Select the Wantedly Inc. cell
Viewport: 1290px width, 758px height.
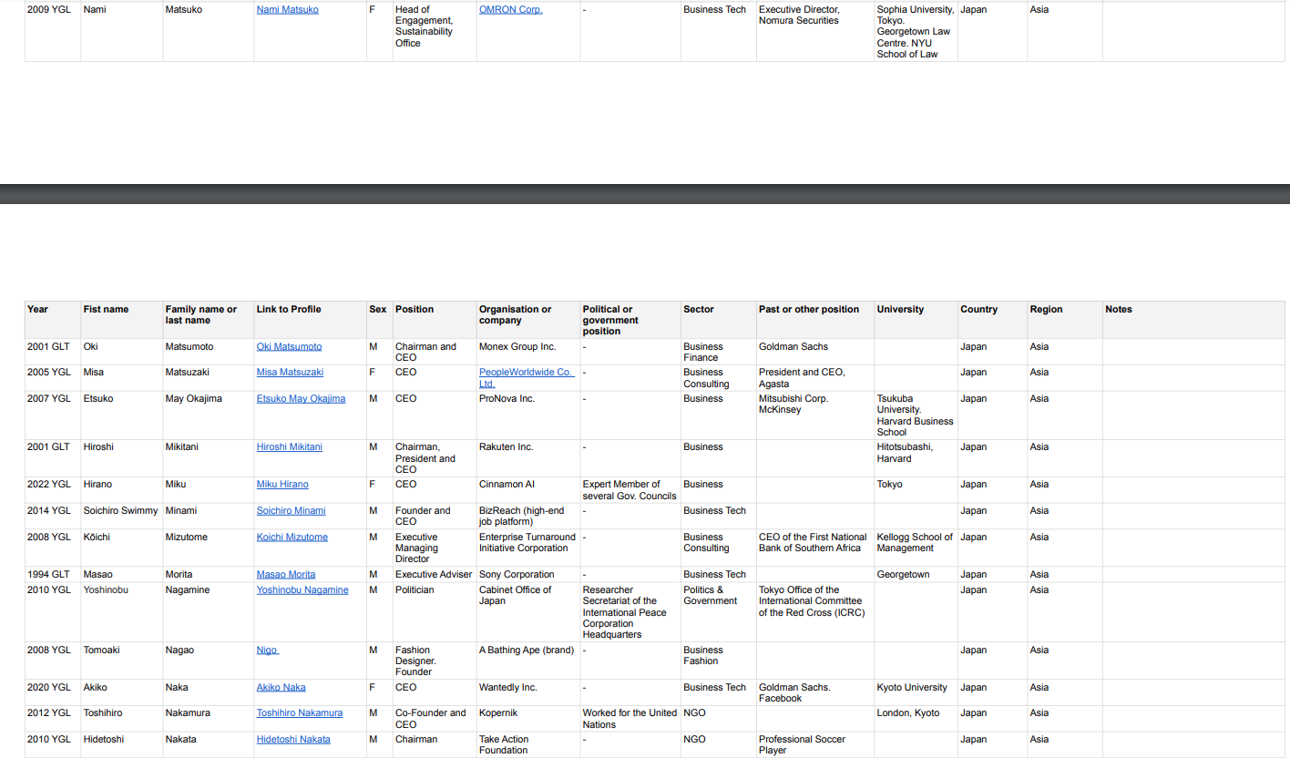pos(528,692)
